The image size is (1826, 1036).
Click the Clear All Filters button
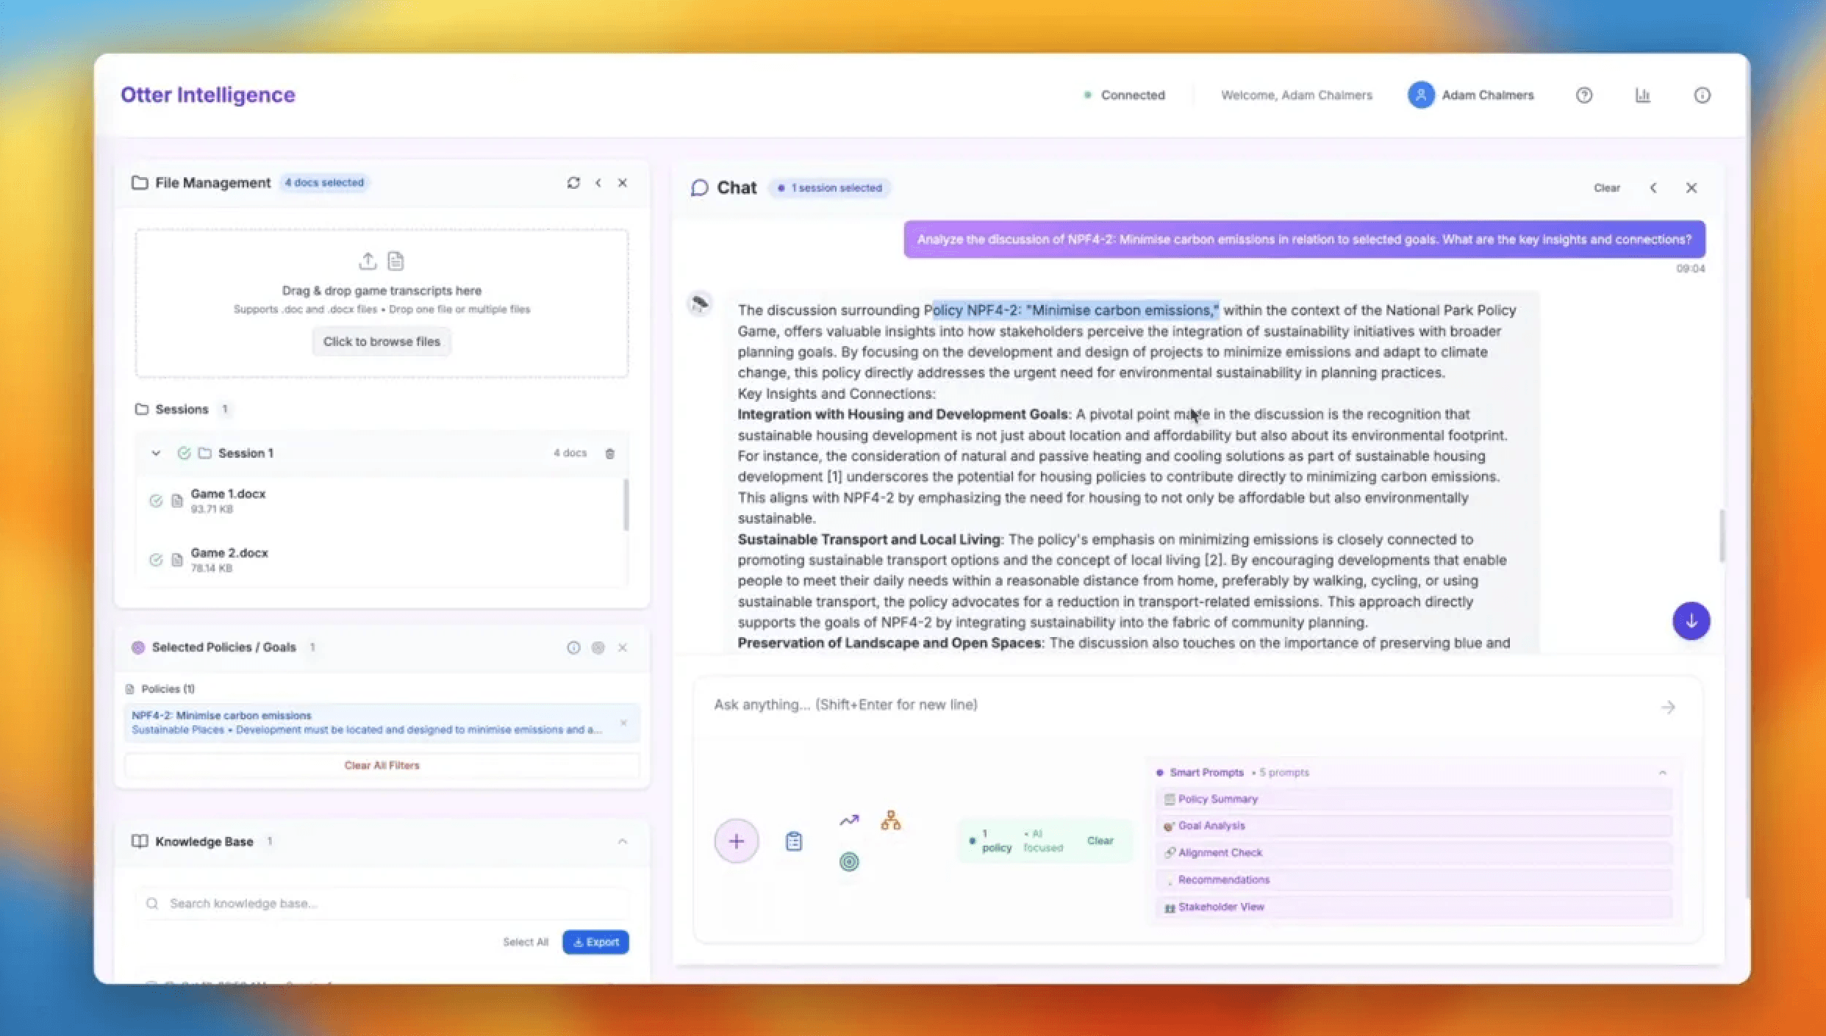pyautogui.click(x=382, y=765)
